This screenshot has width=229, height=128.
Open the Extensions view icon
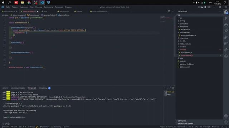tap(226, 43)
